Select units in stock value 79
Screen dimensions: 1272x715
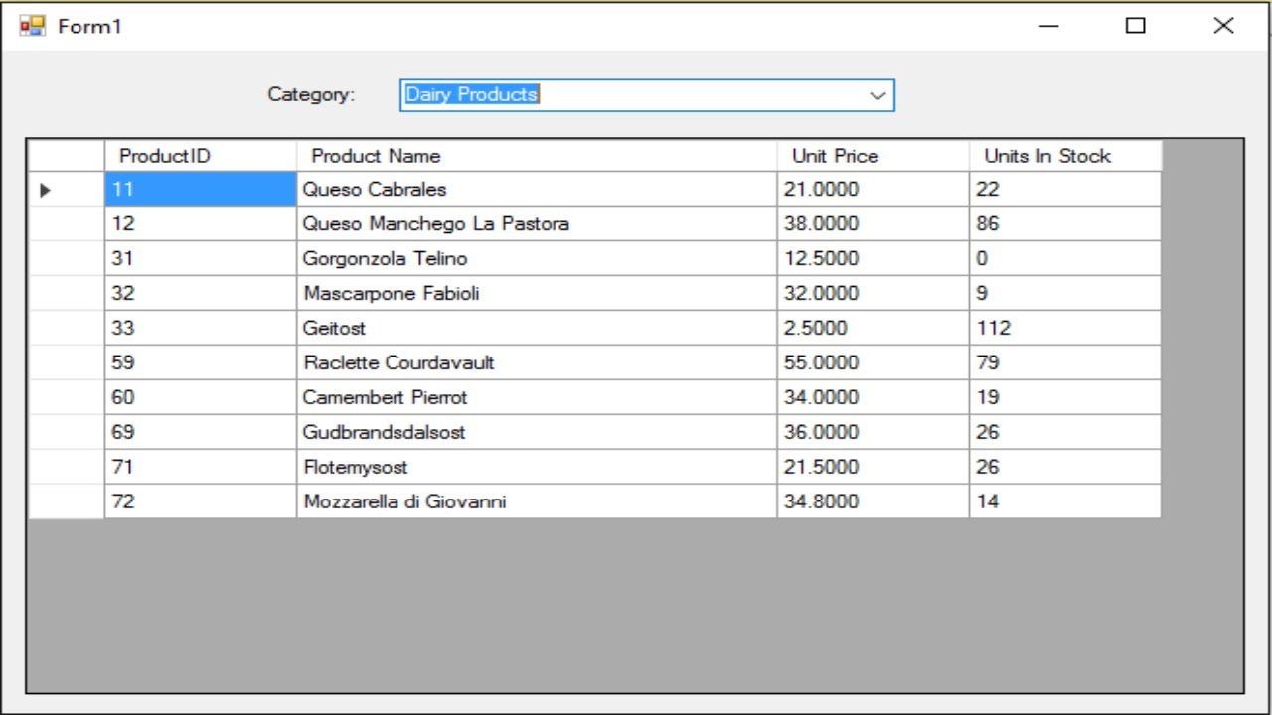tap(1065, 362)
